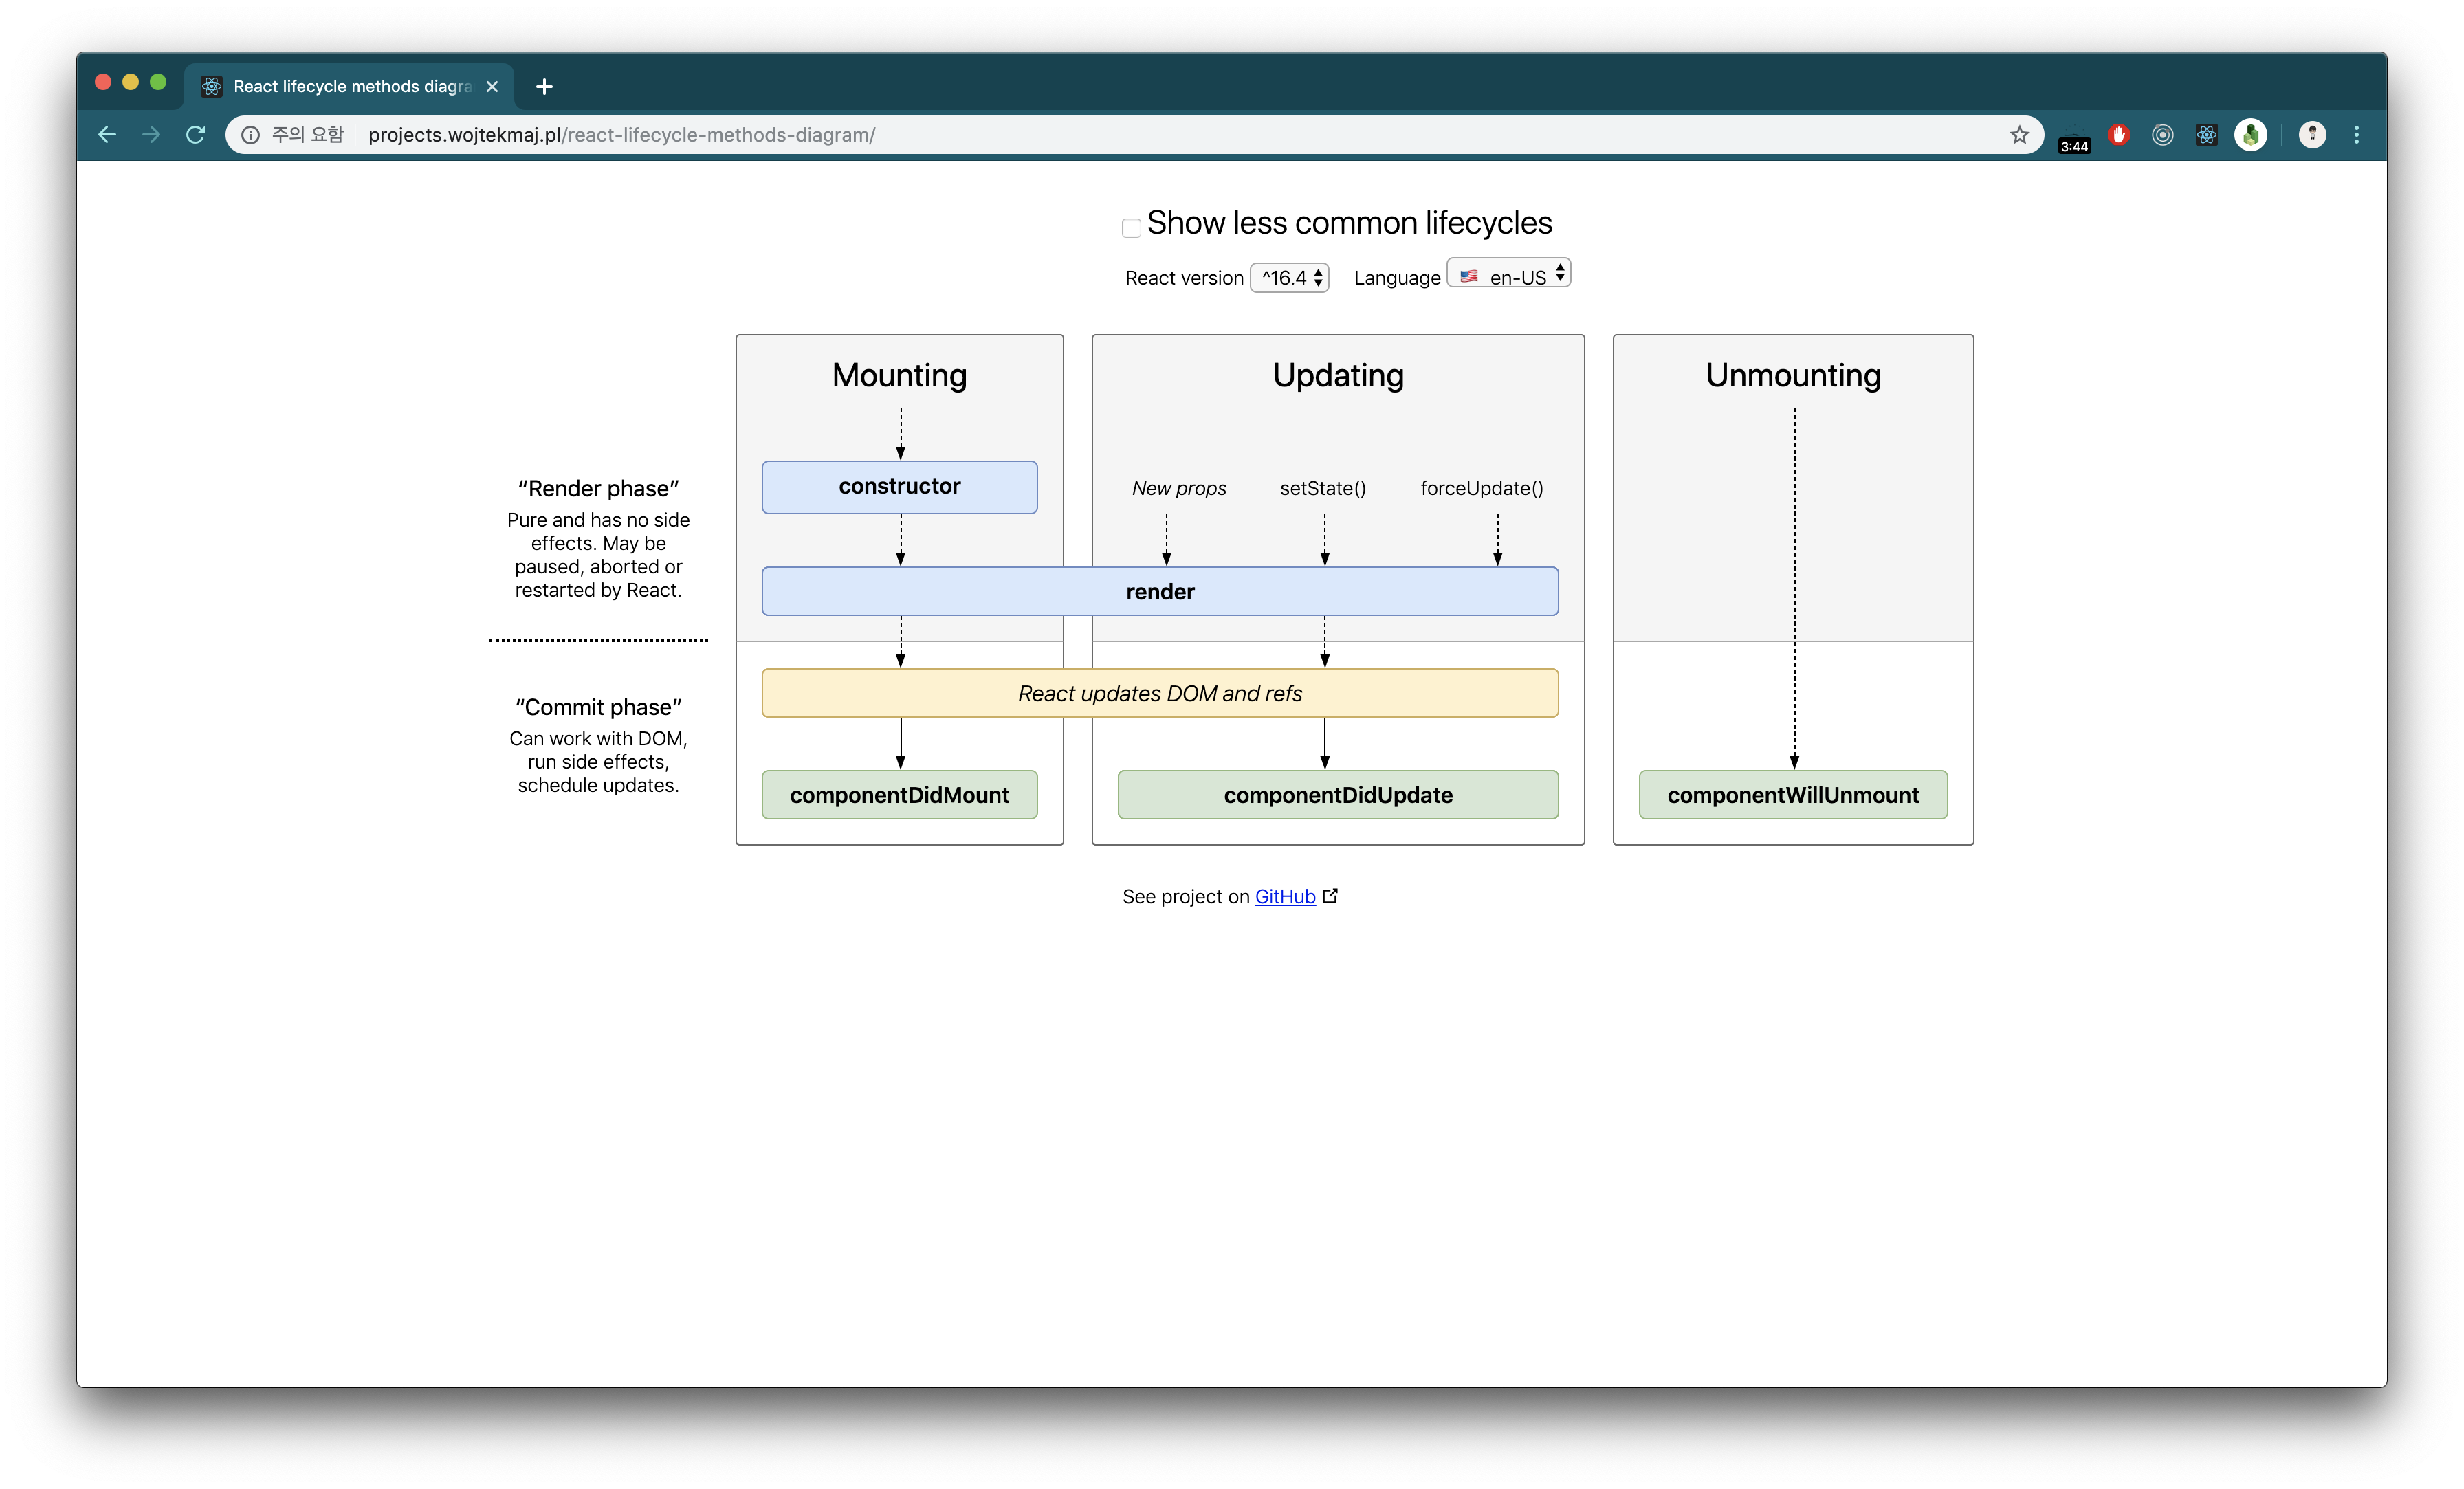Open Chrome's three-dot menu
2464x1489 pixels.
2357,135
